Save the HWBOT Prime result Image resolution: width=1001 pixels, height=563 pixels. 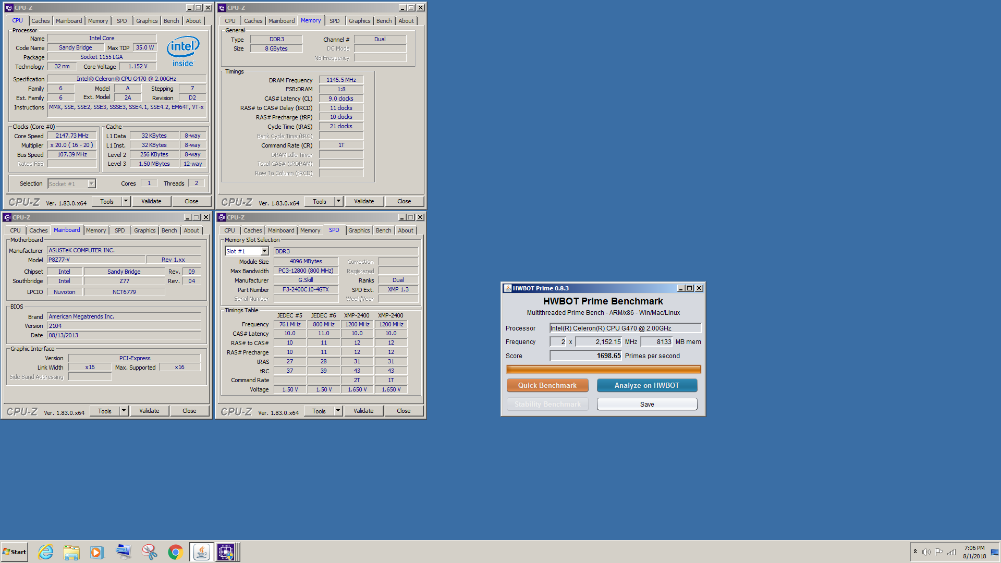[647, 404]
